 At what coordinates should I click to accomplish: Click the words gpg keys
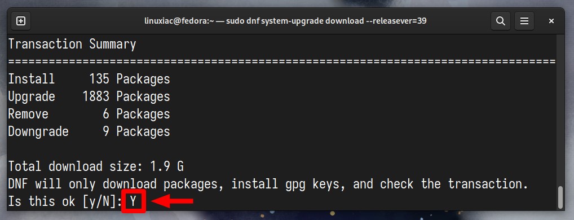tap(315, 184)
